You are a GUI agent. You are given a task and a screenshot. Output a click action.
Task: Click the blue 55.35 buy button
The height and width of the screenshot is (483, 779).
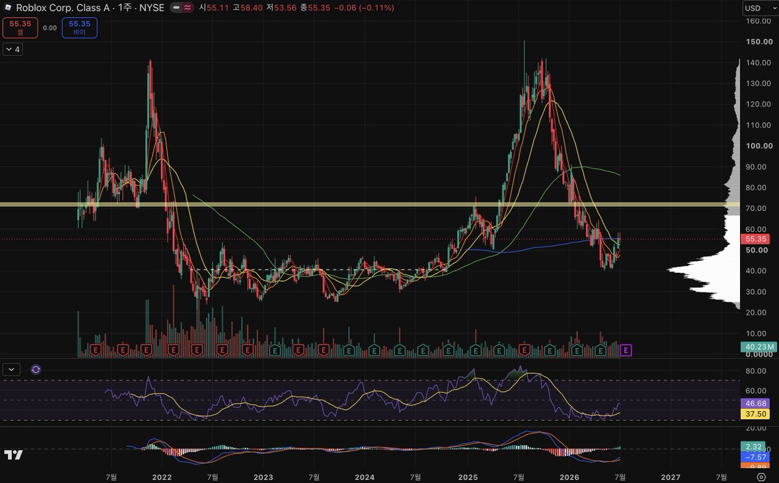click(x=79, y=28)
